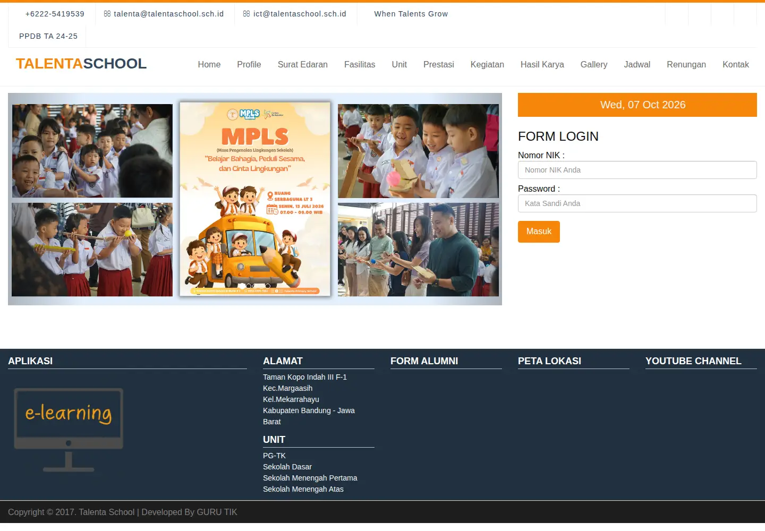Open the Sekolah Menengah Atas unit link
Image resolution: width=765 pixels, height=531 pixels.
coord(303,489)
